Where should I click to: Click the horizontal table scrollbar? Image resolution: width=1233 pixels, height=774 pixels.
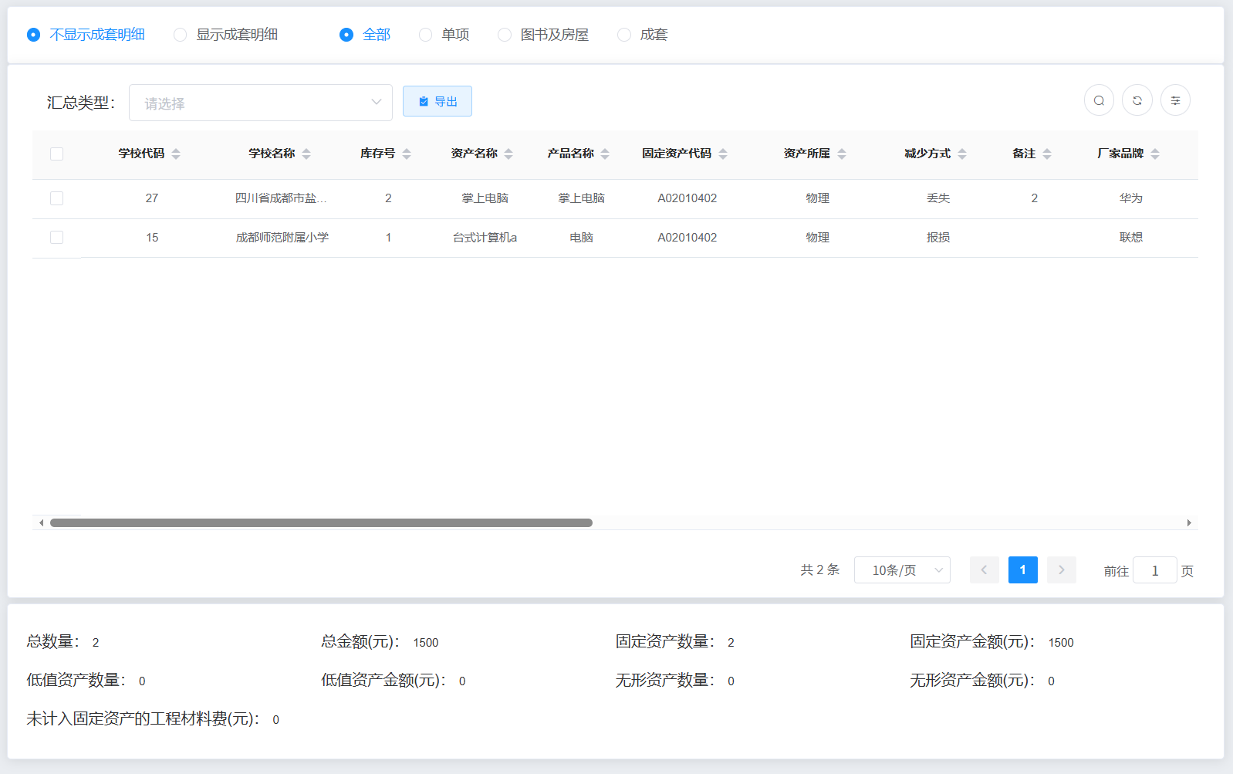pyautogui.click(x=321, y=522)
